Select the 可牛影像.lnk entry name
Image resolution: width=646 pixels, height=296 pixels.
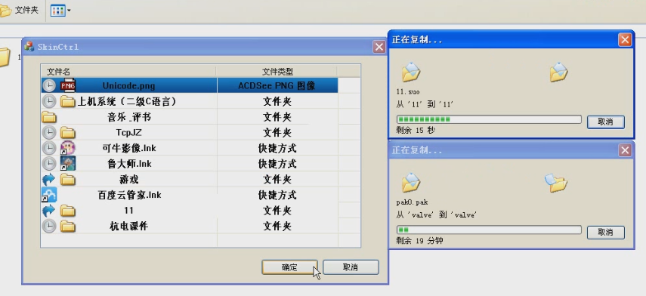(x=129, y=148)
